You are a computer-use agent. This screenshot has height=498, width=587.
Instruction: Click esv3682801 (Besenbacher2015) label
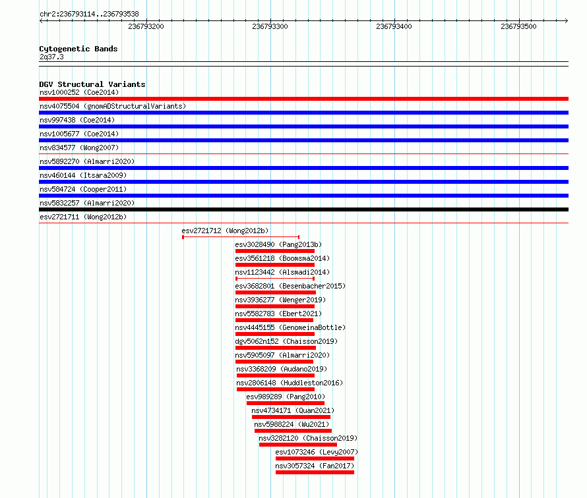click(290, 286)
